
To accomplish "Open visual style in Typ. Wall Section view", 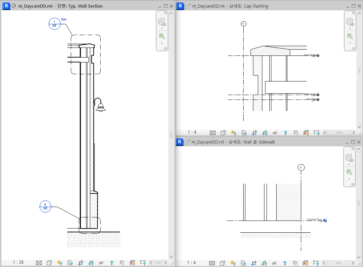I will [x=49, y=262].
